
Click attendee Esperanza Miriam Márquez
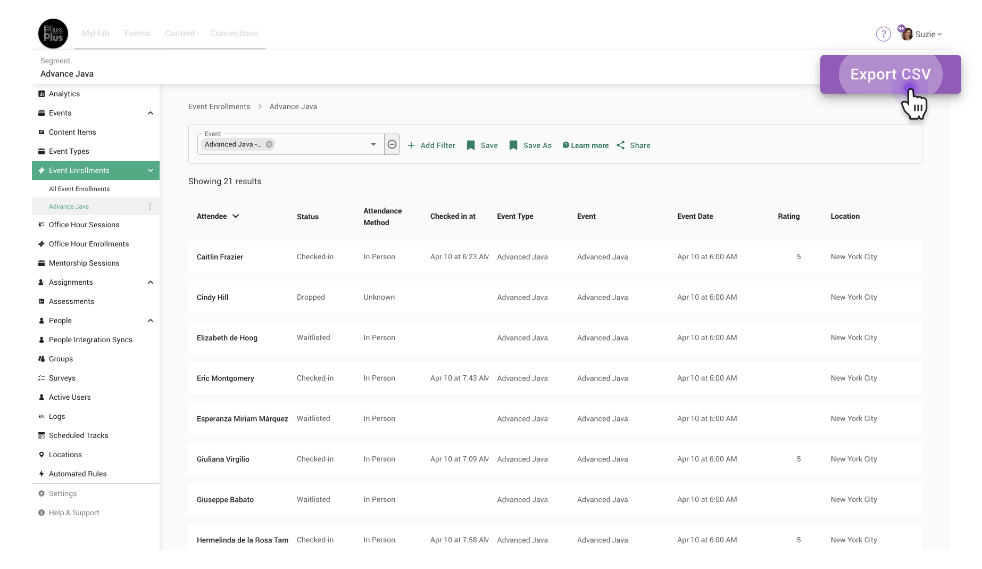coord(242,418)
